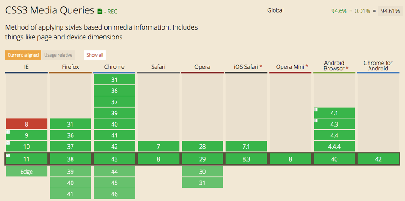Click the Show all button
Screen dimensions: 405x201
tap(95, 55)
